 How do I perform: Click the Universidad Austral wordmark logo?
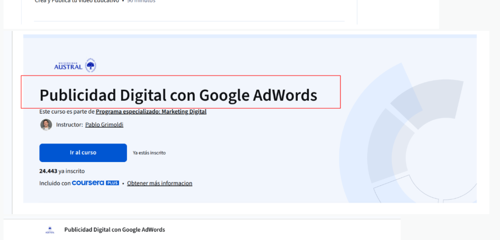68,66
